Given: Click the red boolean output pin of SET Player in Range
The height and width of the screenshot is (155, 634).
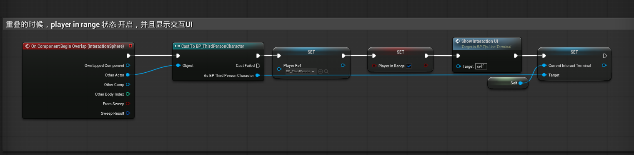Looking at the screenshot, I should pos(426,66).
